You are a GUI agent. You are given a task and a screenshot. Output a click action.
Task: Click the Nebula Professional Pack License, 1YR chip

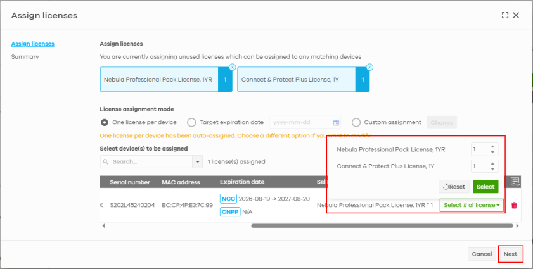[166, 80]
